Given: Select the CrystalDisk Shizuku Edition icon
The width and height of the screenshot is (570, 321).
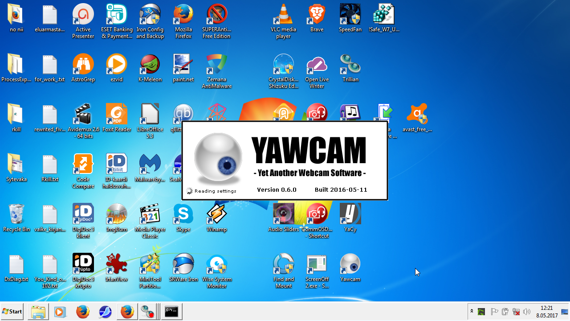Looking at the screenshot, I should [283, 71].
